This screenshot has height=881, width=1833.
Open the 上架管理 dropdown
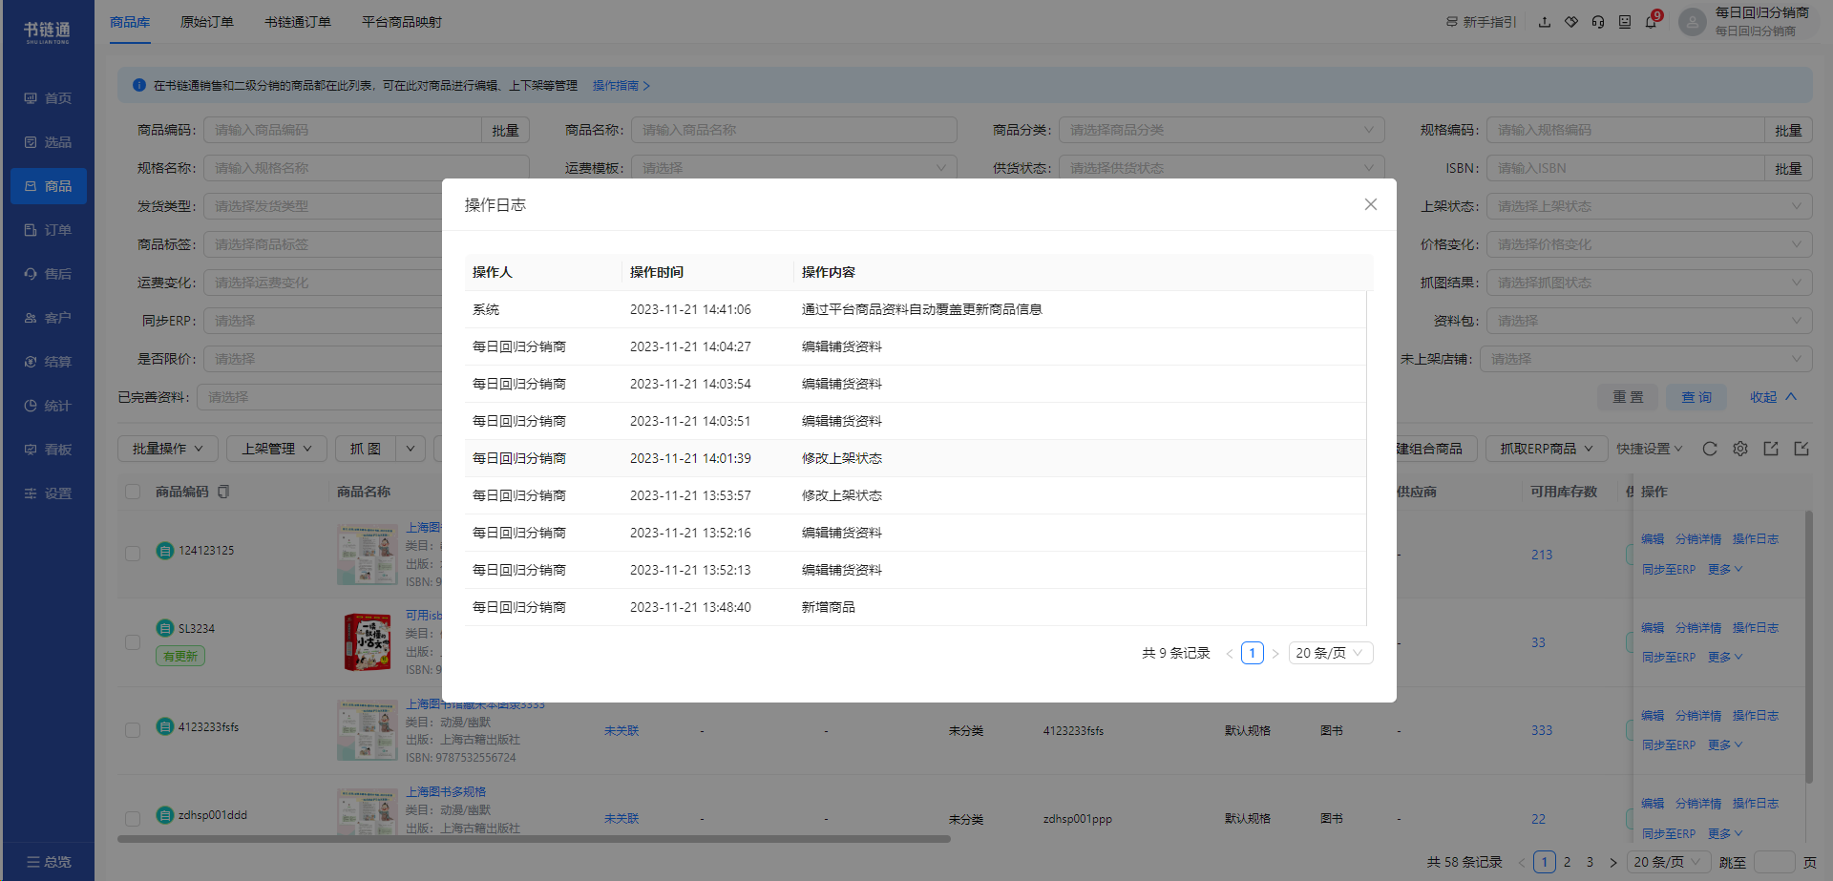click(277, 449)
